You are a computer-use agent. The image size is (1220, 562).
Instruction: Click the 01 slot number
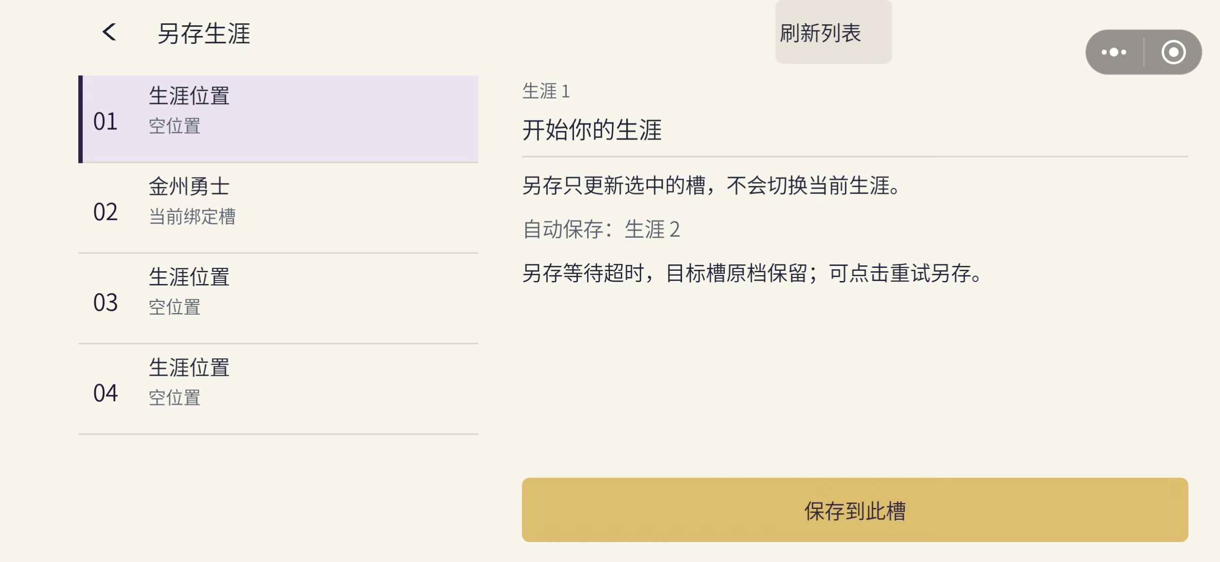pos(105,121)
